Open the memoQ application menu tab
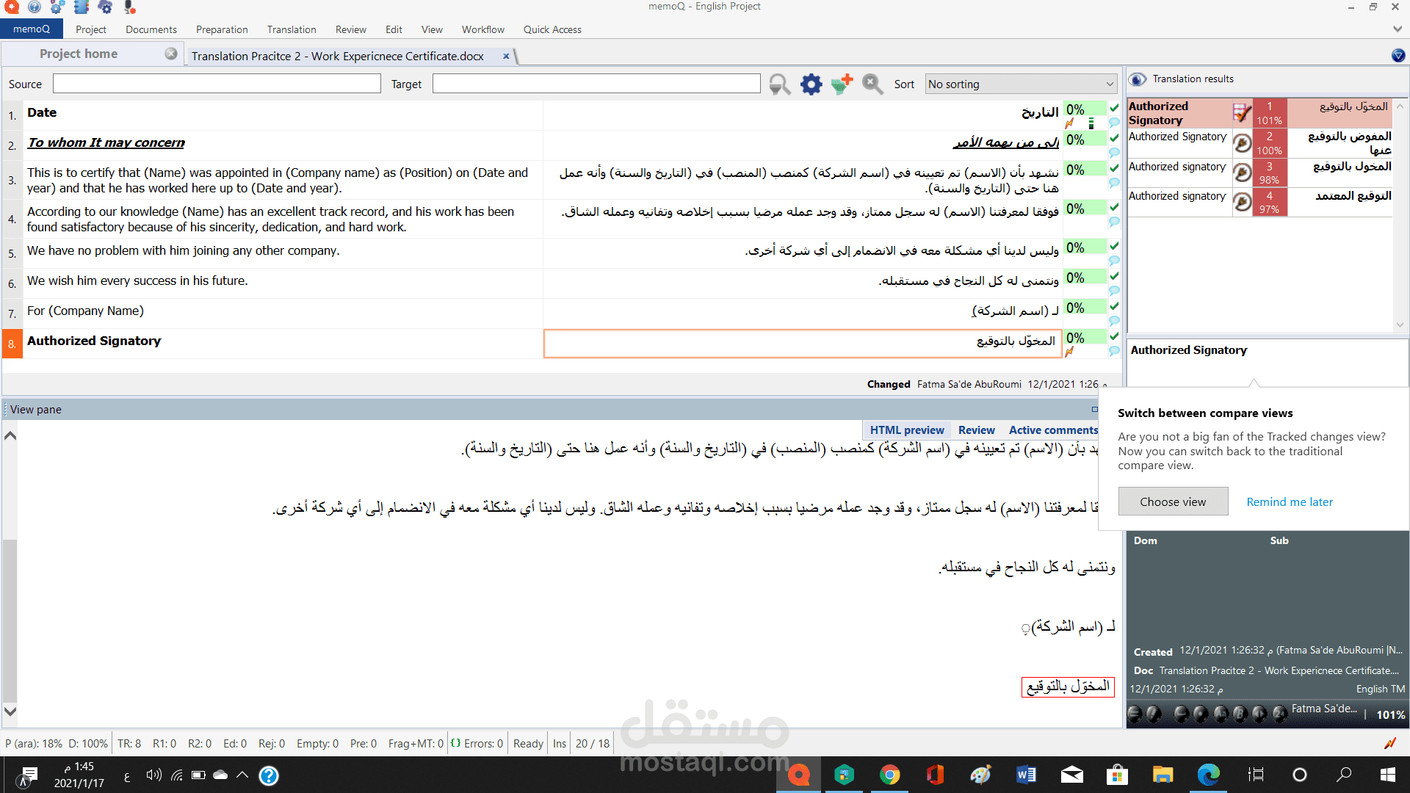The height and width of the screenshot is (793, 1410). pyautogui.click(x=32, y=29)
